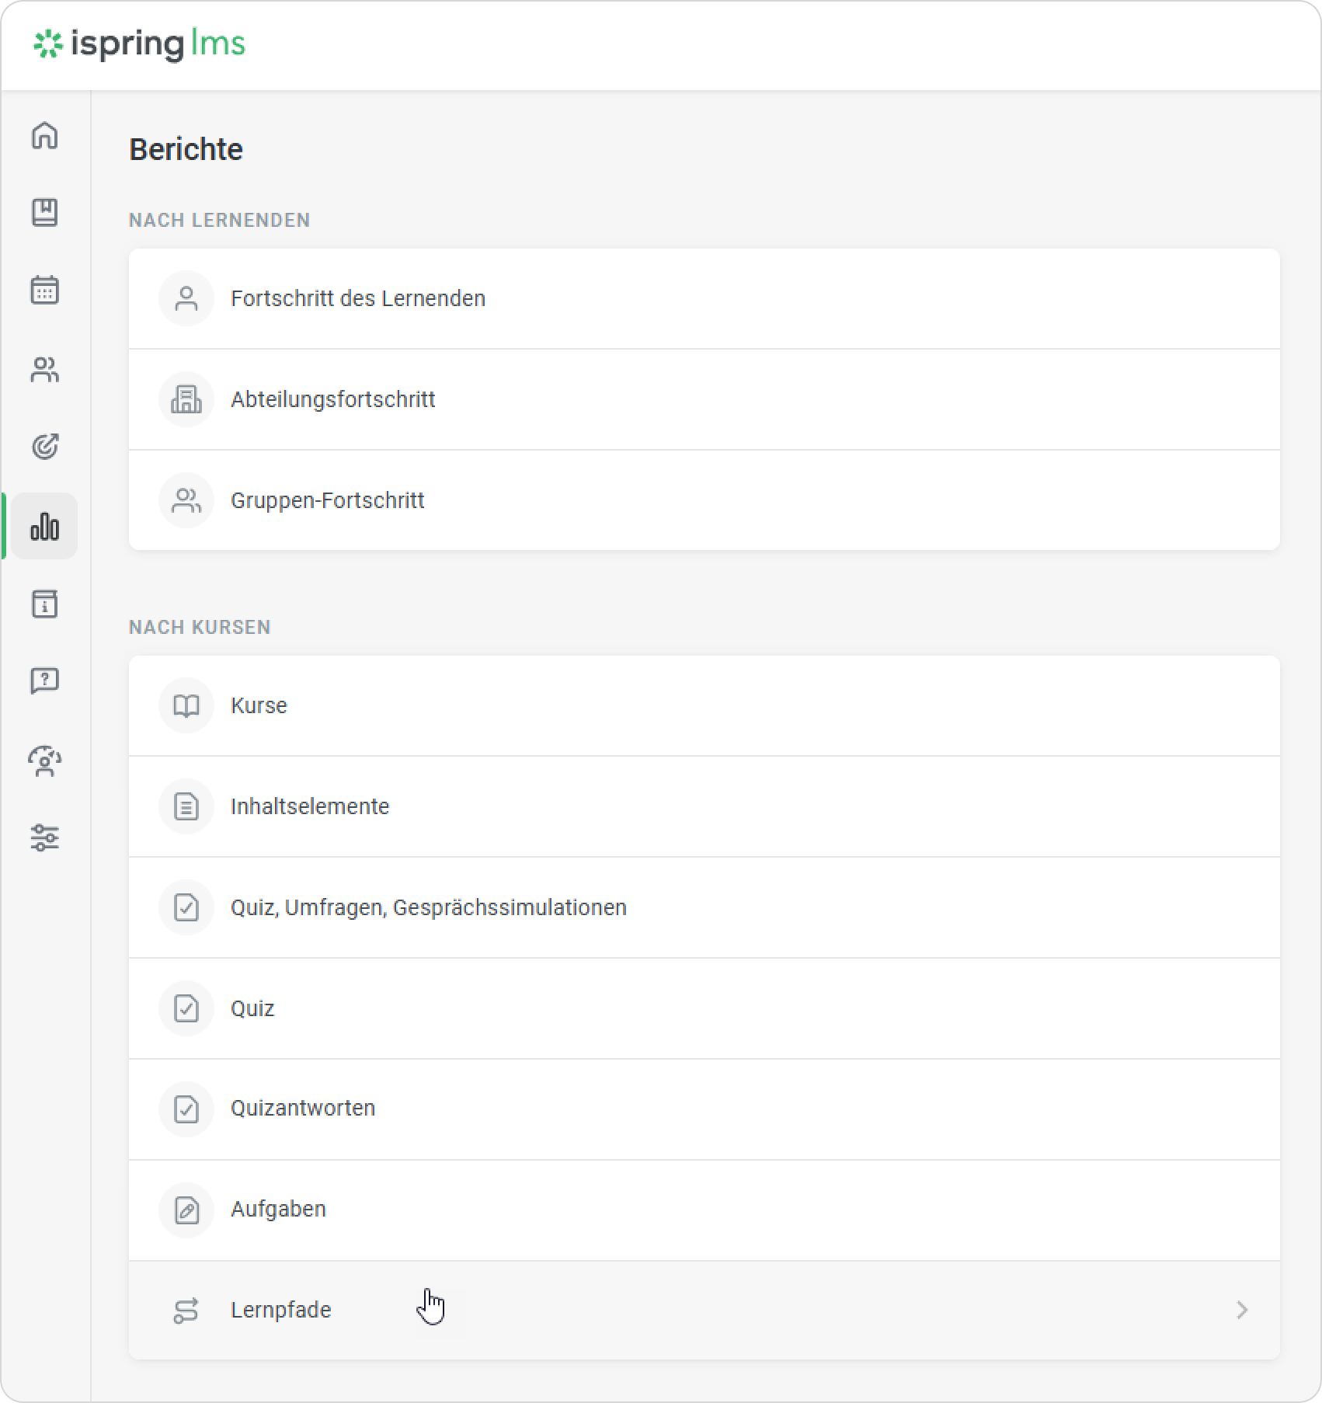1322x1403 pixels.
Task: Click the target goal sidebar icon
Action: 45,447
